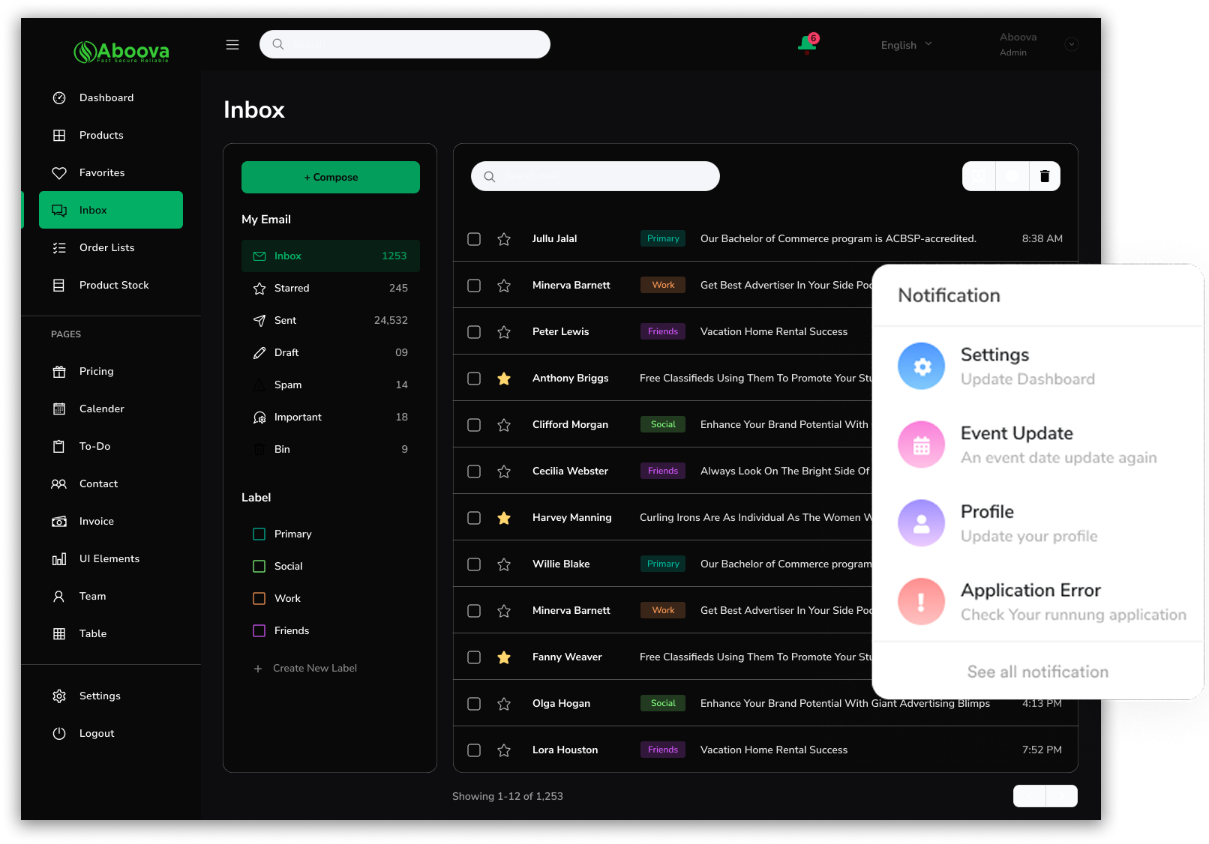Click Create New Label
The image size is (1209, 844).
[305, 668]
